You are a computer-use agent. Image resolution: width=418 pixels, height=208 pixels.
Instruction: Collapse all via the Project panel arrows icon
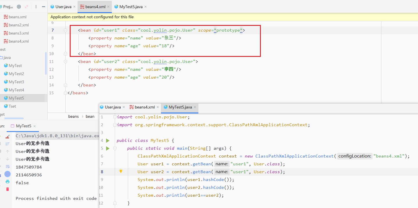tap(26, 7)
